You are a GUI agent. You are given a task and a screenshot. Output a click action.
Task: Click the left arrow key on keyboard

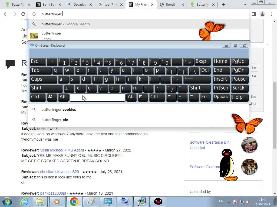(x=171, y=97)
